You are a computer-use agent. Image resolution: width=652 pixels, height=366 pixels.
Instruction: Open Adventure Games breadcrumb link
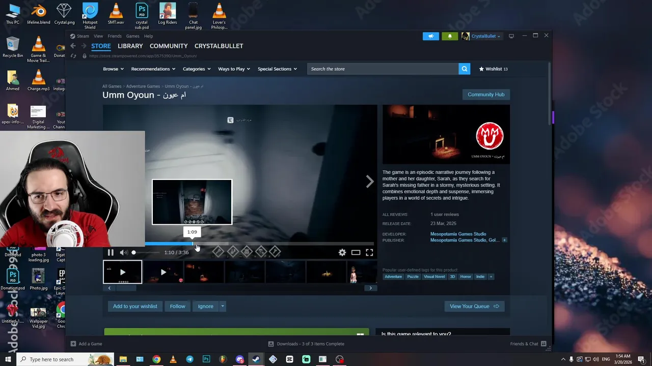[x=143, y=86]
